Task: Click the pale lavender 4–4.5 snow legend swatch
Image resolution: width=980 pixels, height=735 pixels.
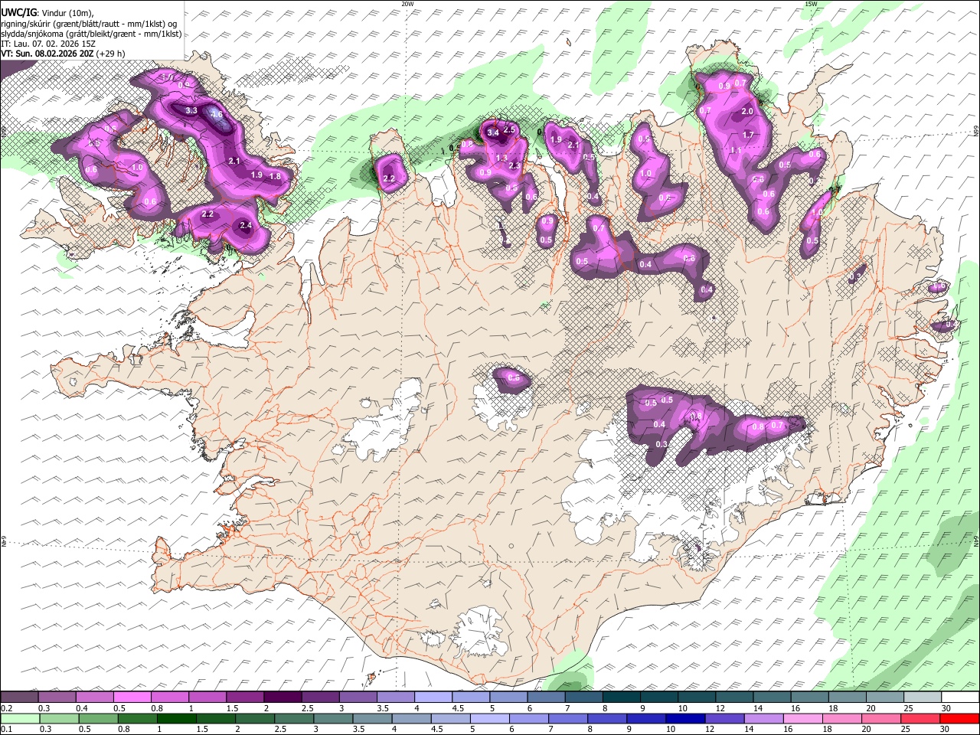Action: coord(432,697)
